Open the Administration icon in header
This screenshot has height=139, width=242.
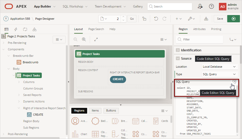[x=200, y=6]
